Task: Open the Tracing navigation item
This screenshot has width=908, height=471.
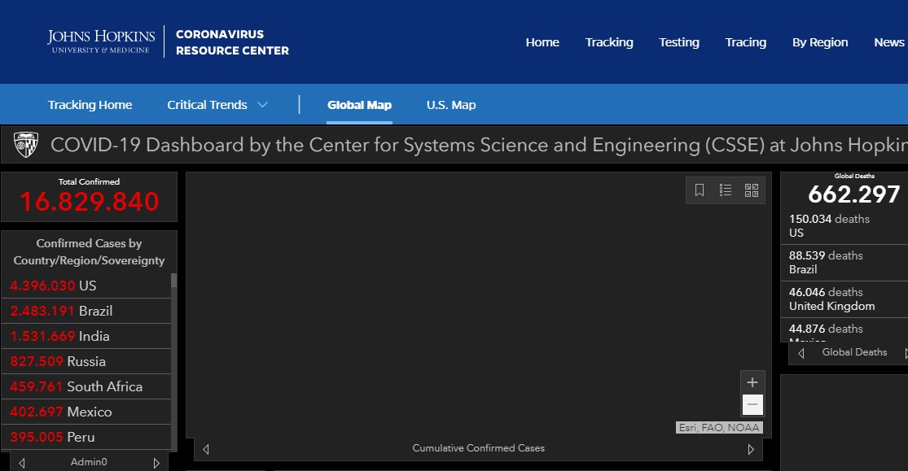Action: pos(746,42)
